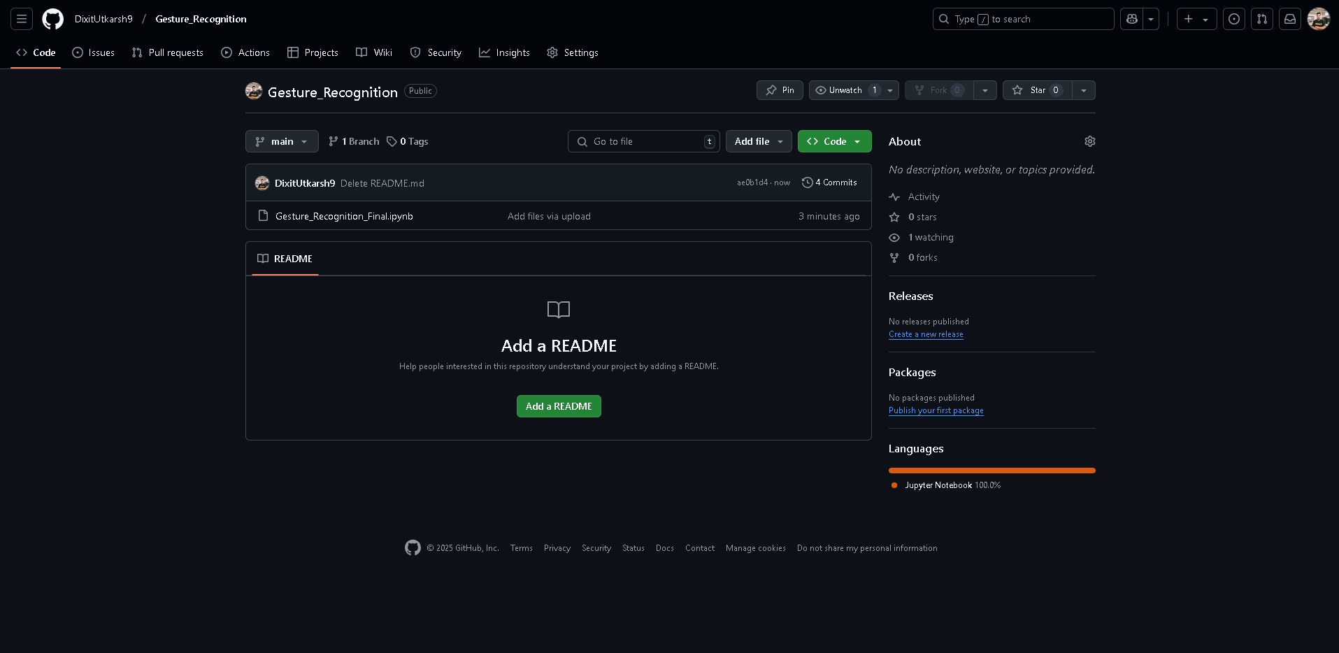Switch to the Issues tab
The image size is (1339, 653).
(x=93, y=52)
